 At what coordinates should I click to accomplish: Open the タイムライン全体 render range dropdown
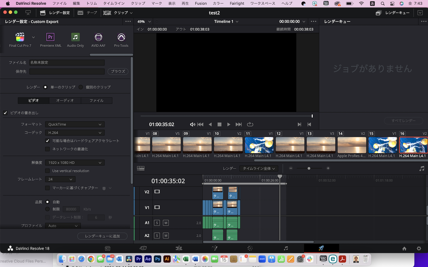pos(259,168)
